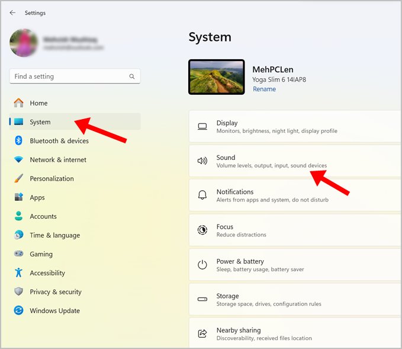
Task: Click the Gaming controller icon
Action: pyautogui.click(x=18, y=254)
